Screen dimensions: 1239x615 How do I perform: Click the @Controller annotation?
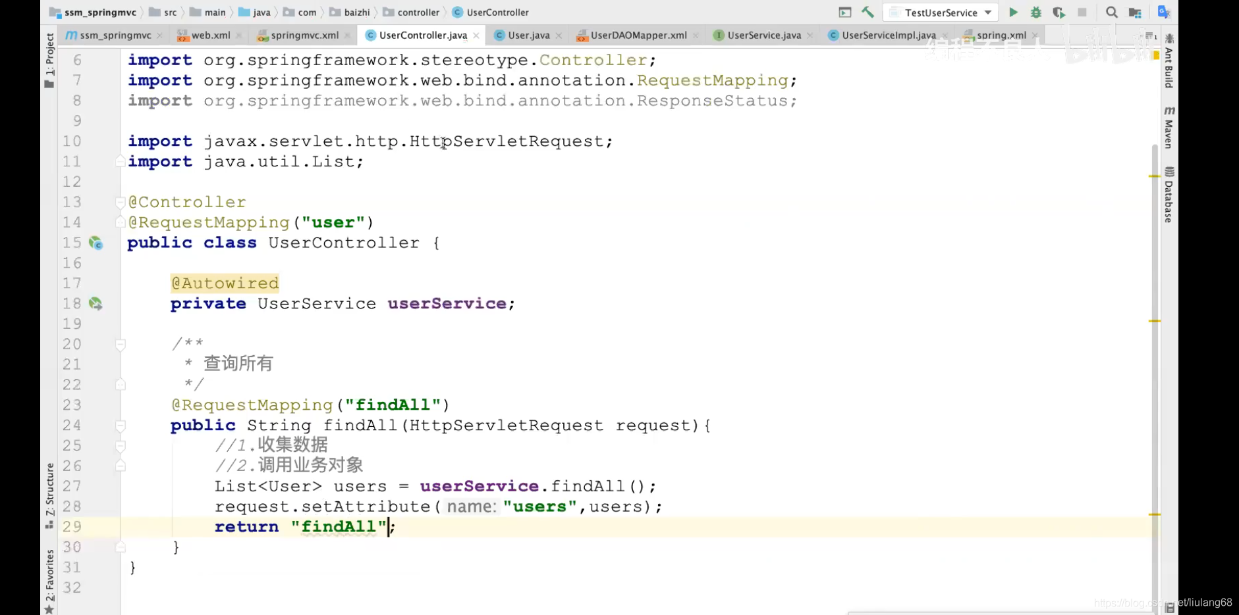point(187,202)
